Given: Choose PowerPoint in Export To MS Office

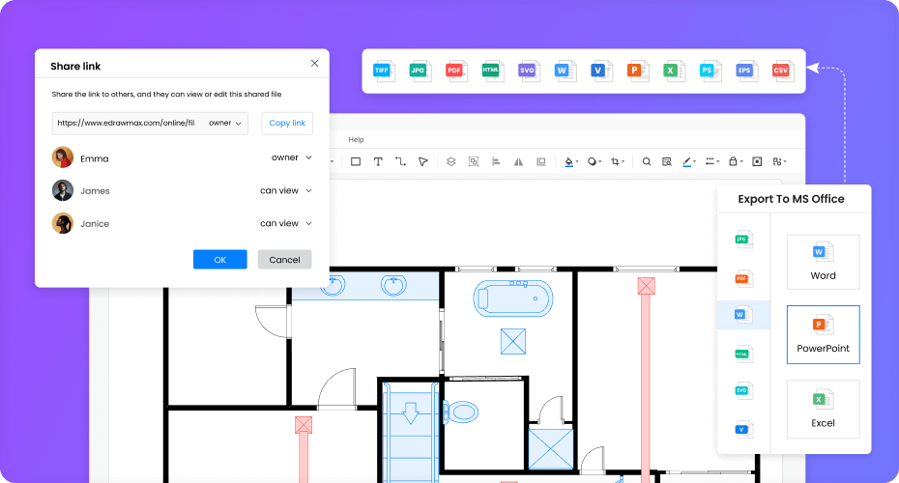Looking at the screenshot, I should (824, 334).
